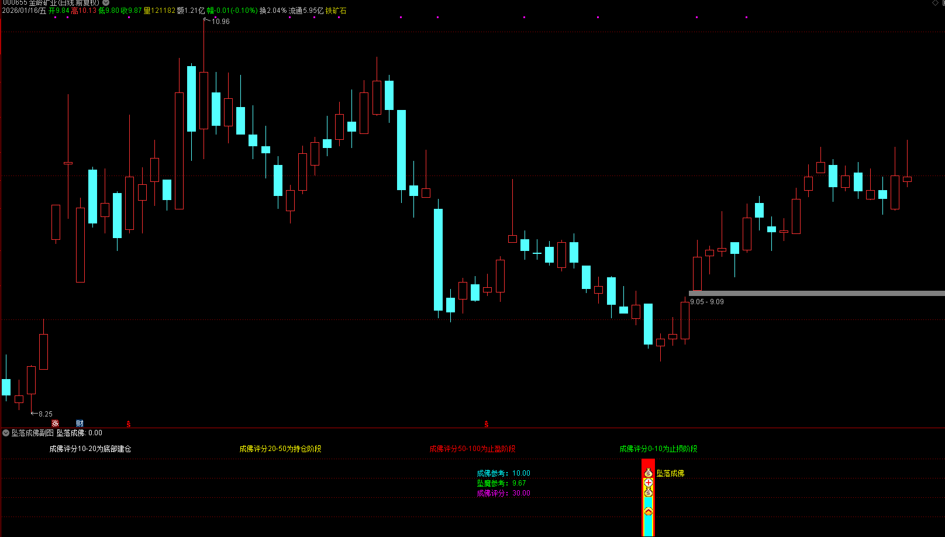Click the red plus icon in signal column

(648, 483)
